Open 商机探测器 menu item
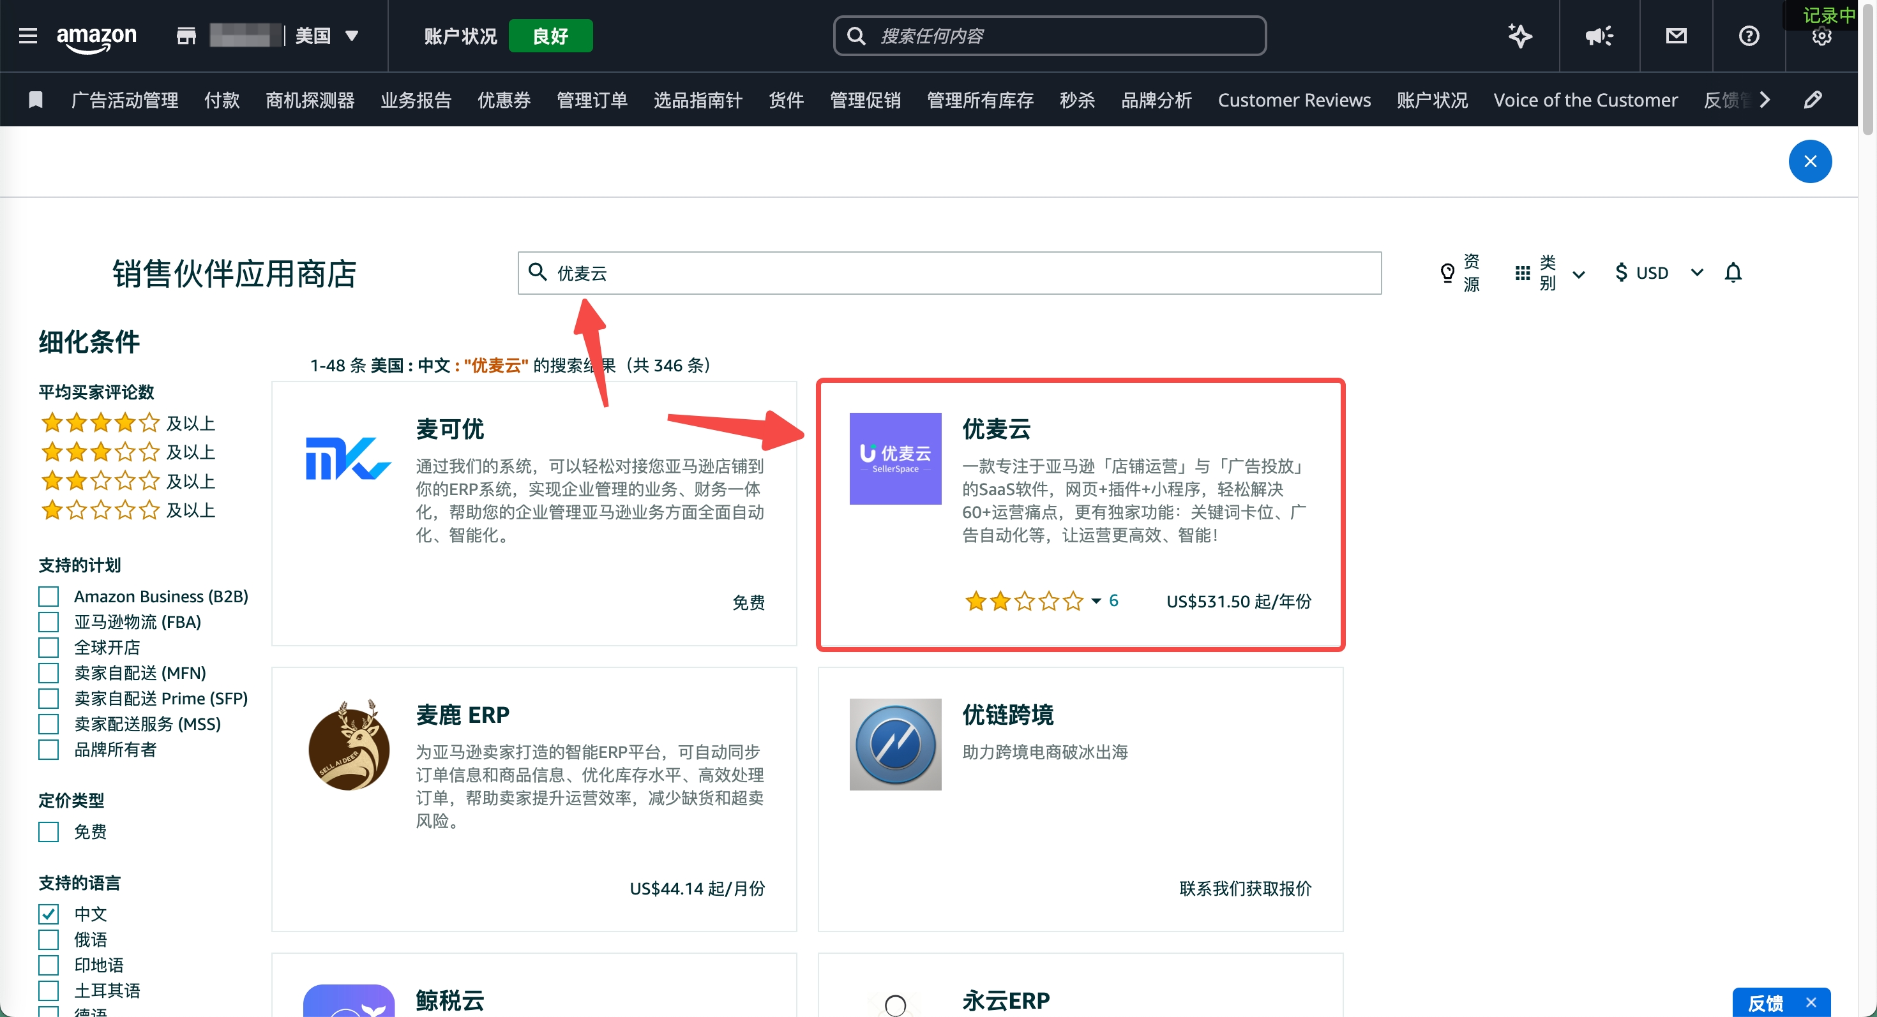1877x1017 pixels. pyautogui.click(x=310, y=100)
